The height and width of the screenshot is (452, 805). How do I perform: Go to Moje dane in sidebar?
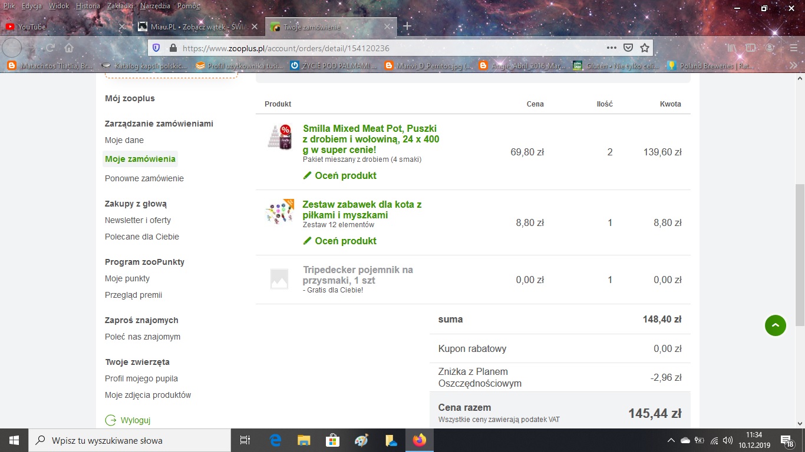point(124,140)
